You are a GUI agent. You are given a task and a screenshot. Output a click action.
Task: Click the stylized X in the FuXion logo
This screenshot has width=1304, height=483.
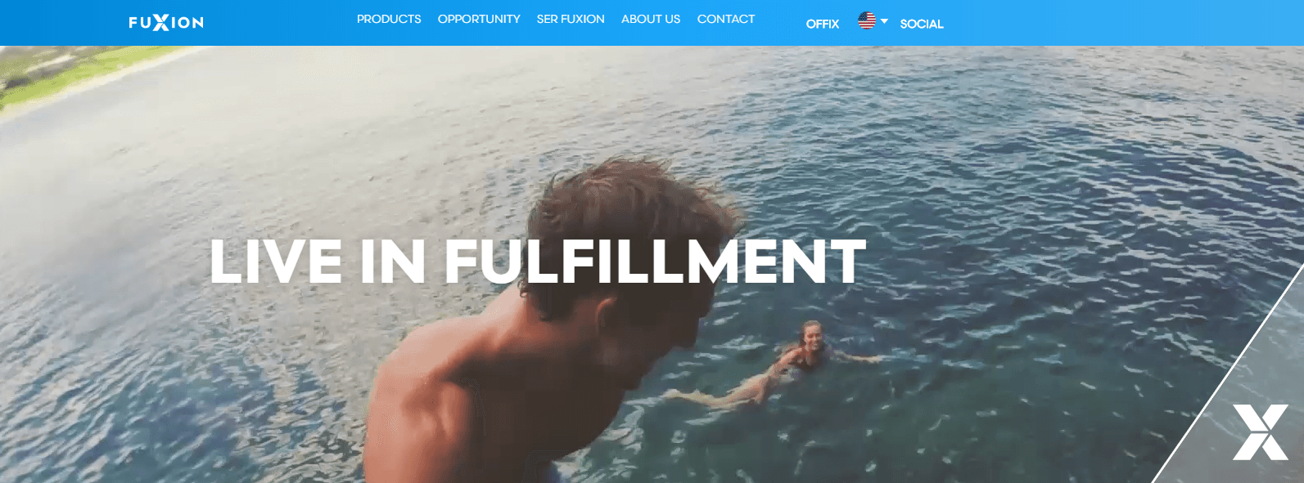161,23
